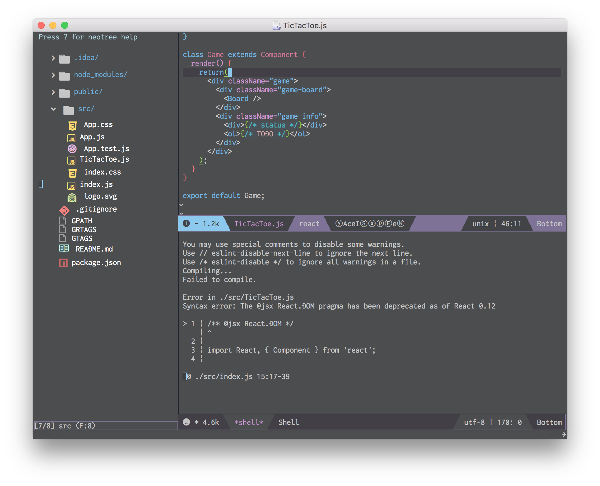Click the logo.svg file icon
The width and height of the screenshot is (600, 486).
[72, 197]
